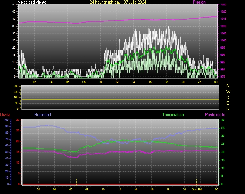Click the red 15 value on rain axis
The width and height of the screenshot is (245, 194).
(18, 152)
